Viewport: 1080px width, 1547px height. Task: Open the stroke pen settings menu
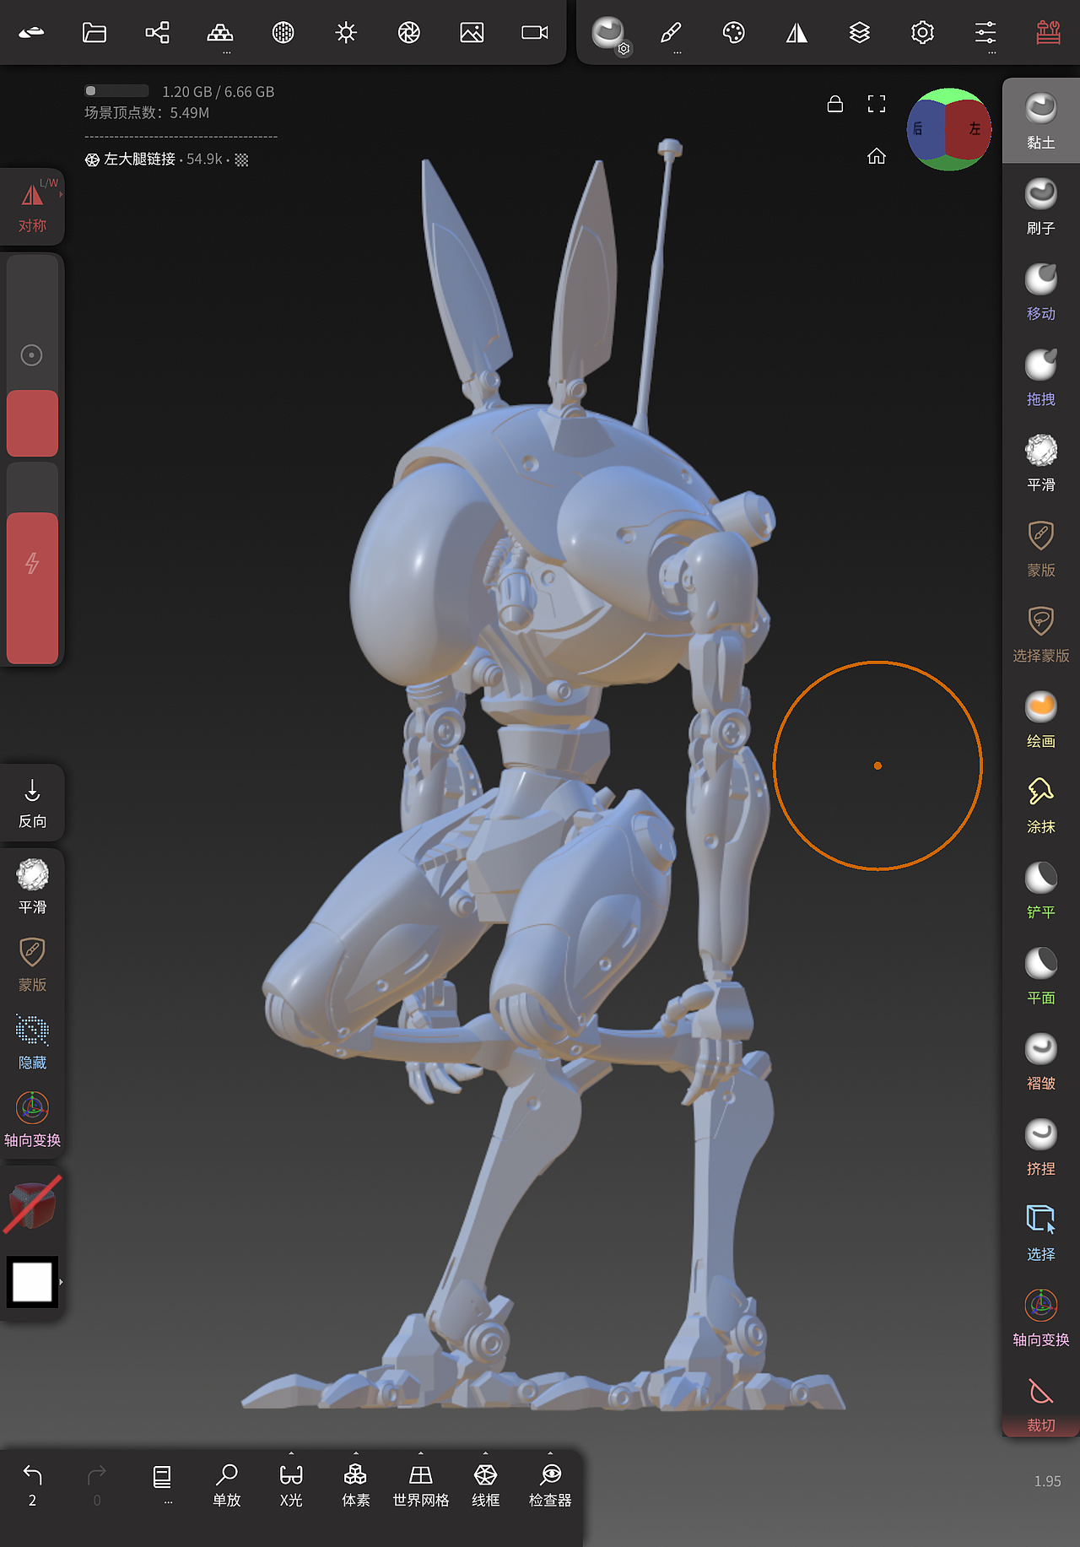tap(671, 33)
